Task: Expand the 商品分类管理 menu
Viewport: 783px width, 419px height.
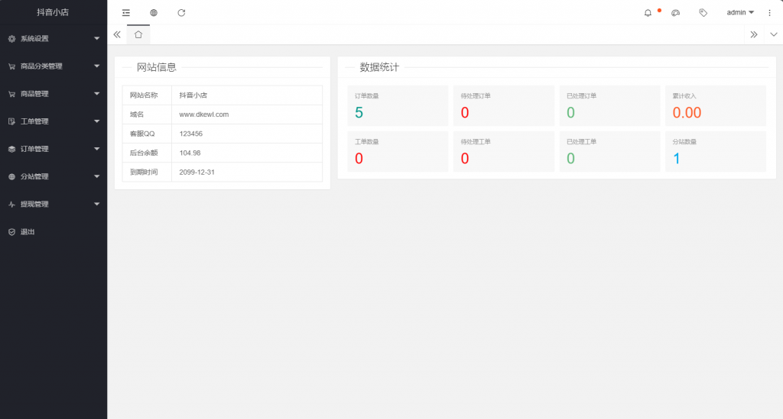Action: 54,66
